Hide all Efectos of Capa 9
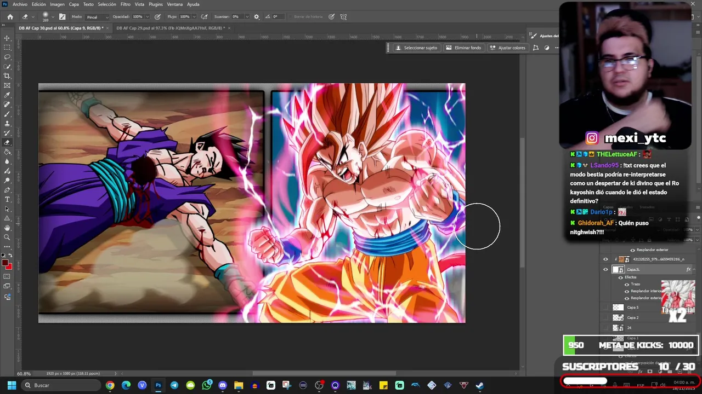This screenshot has width=702, height=394. point(621,277)
